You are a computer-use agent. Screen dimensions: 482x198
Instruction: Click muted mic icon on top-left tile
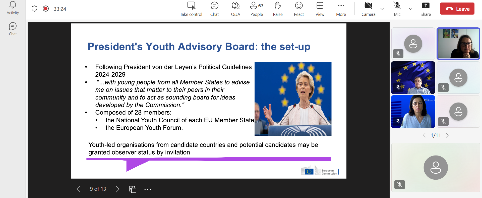click(x=398, y=54)
